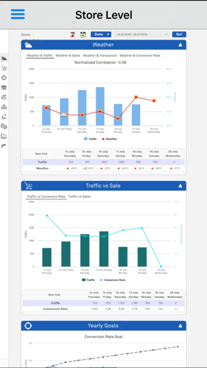Click the 28°C weather cell for 19.July
This screenshot has width=207, height=368.
coord(155,168)
